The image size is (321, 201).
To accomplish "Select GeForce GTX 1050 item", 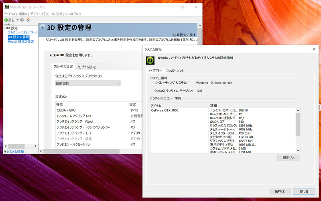I will click(165, 110).
